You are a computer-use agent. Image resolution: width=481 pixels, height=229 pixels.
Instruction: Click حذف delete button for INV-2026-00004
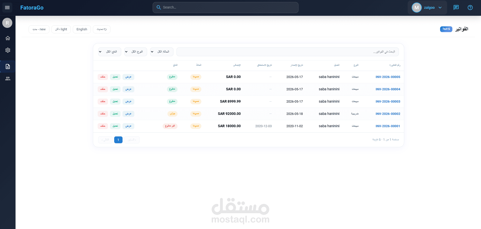pos(103,89)
